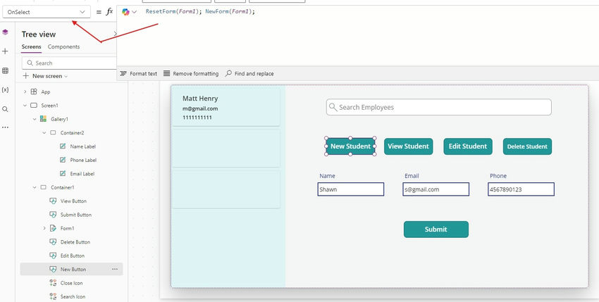Click the fx function icon
Viewport: 599px width, 302px height.
(109, 12)
